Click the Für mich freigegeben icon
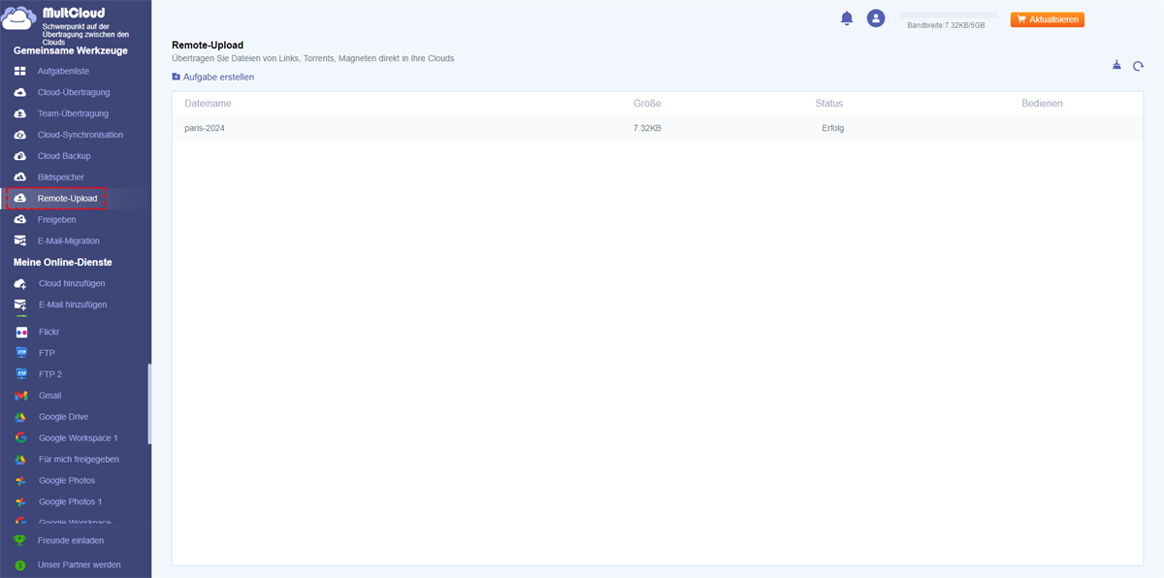 point(20,460)
